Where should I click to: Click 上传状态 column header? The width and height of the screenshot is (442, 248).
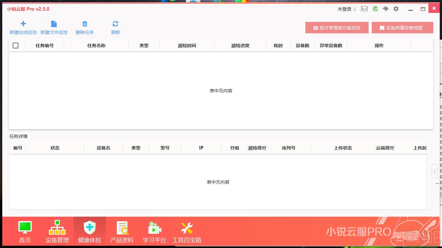343,148
